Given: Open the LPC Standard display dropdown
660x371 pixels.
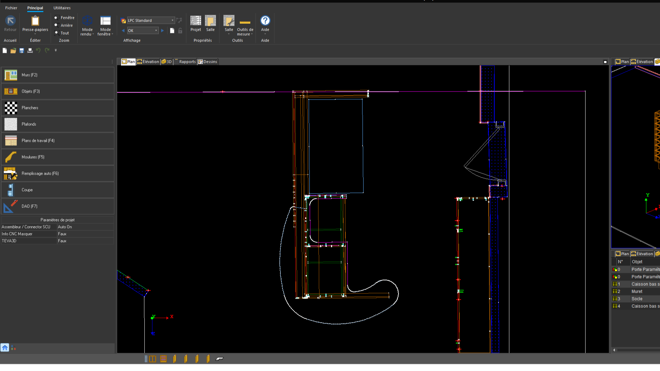Looking at the screenshot, I should click(x=151, y=21).
